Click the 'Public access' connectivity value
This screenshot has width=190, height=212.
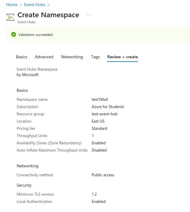103,175
